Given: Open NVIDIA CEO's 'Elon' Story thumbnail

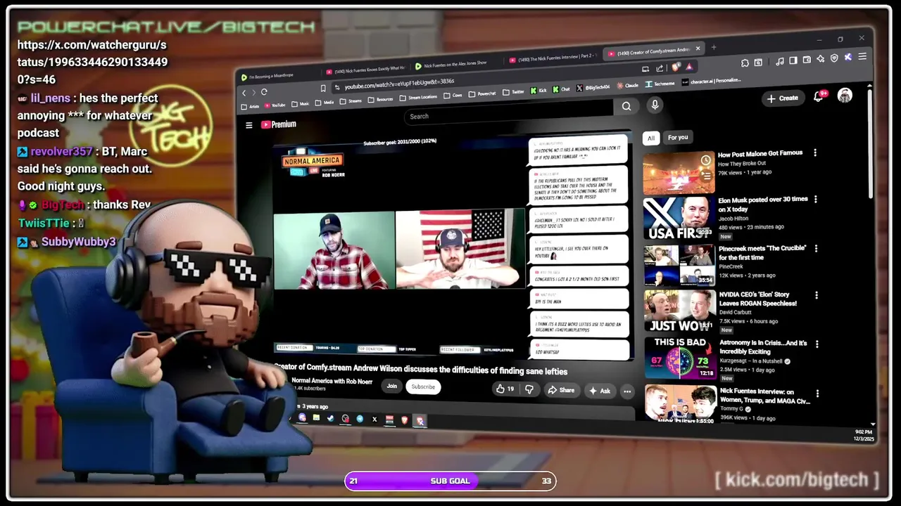Looking at the screenshot, I should pos(679,311).
